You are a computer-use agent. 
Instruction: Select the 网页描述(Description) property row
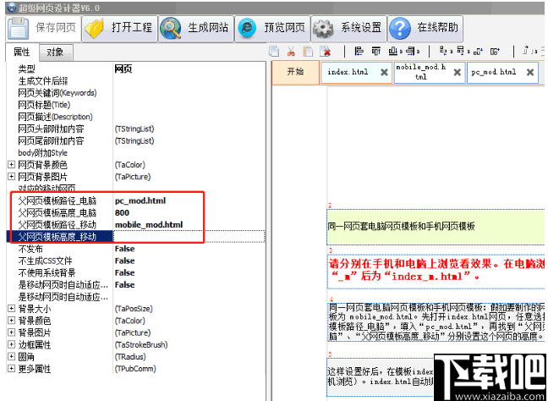click(135, 117)
